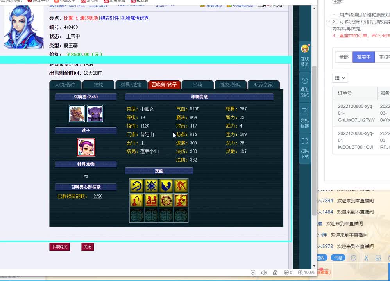
Task: Open the 在线精灵 online assistant
Action: coord(305,56)
